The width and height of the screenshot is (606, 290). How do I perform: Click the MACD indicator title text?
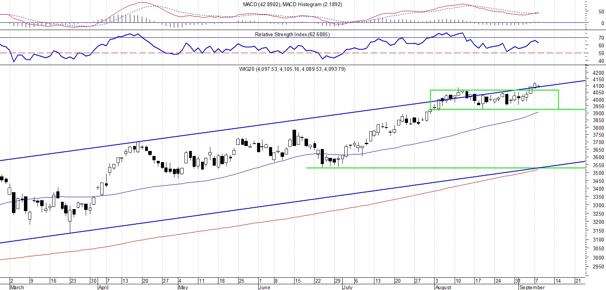[x=292, y=4]
